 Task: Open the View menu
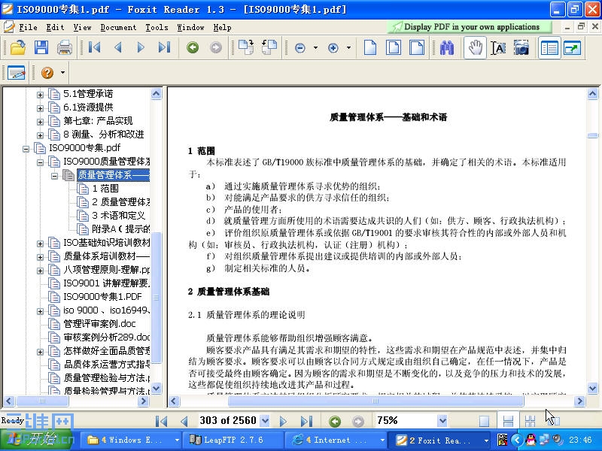pos(82,27)
